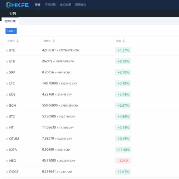Click the ETC price 53.30900

coord(49,116)
